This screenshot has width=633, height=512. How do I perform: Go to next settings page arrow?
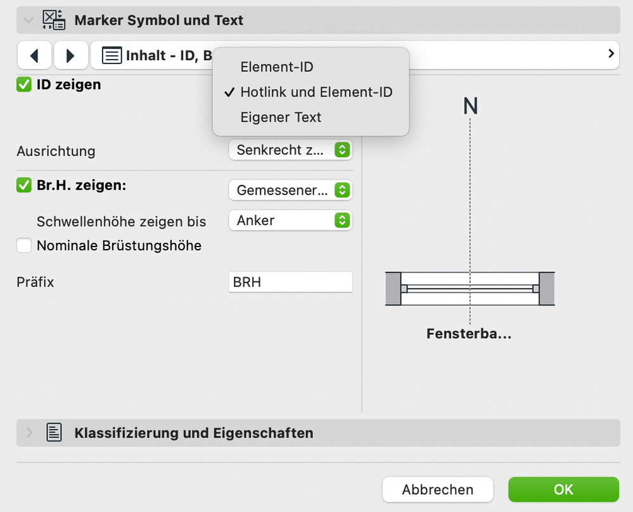pyautogui.click(x=70, y=55)
